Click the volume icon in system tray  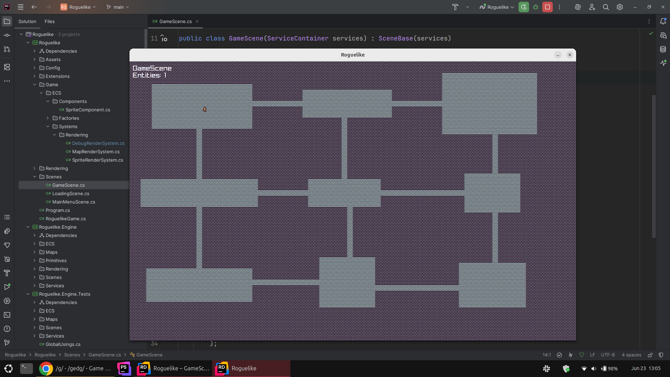594,369
